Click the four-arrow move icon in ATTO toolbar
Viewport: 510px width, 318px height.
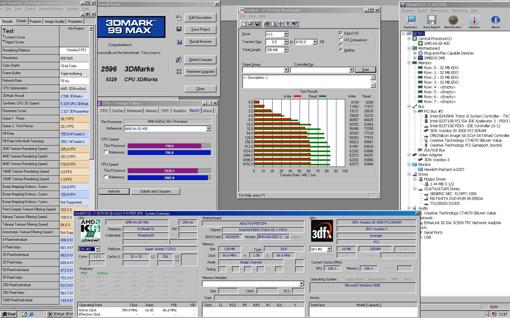281,24
